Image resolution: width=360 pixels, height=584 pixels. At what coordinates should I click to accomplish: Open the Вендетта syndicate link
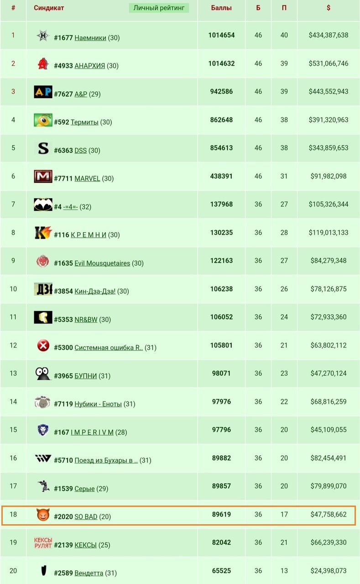point(89,573)
